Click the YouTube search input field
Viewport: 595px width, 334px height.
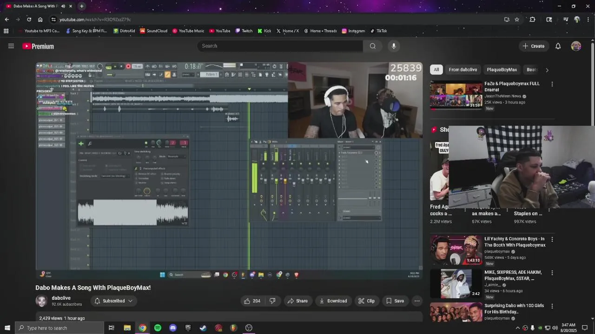pyautogui.click(x=280, y=46)
